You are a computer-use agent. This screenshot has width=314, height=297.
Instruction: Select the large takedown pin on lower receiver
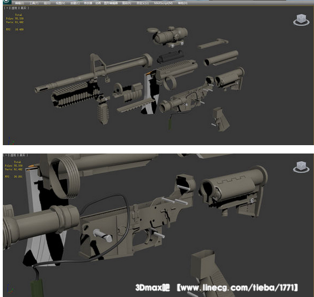point(102,235)
